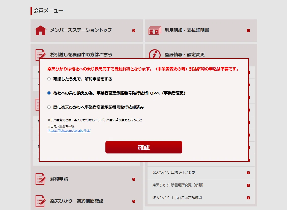Click the 会員メニュー page heading
The height and width of the screenshot is (210, 287).
(48, 11)
